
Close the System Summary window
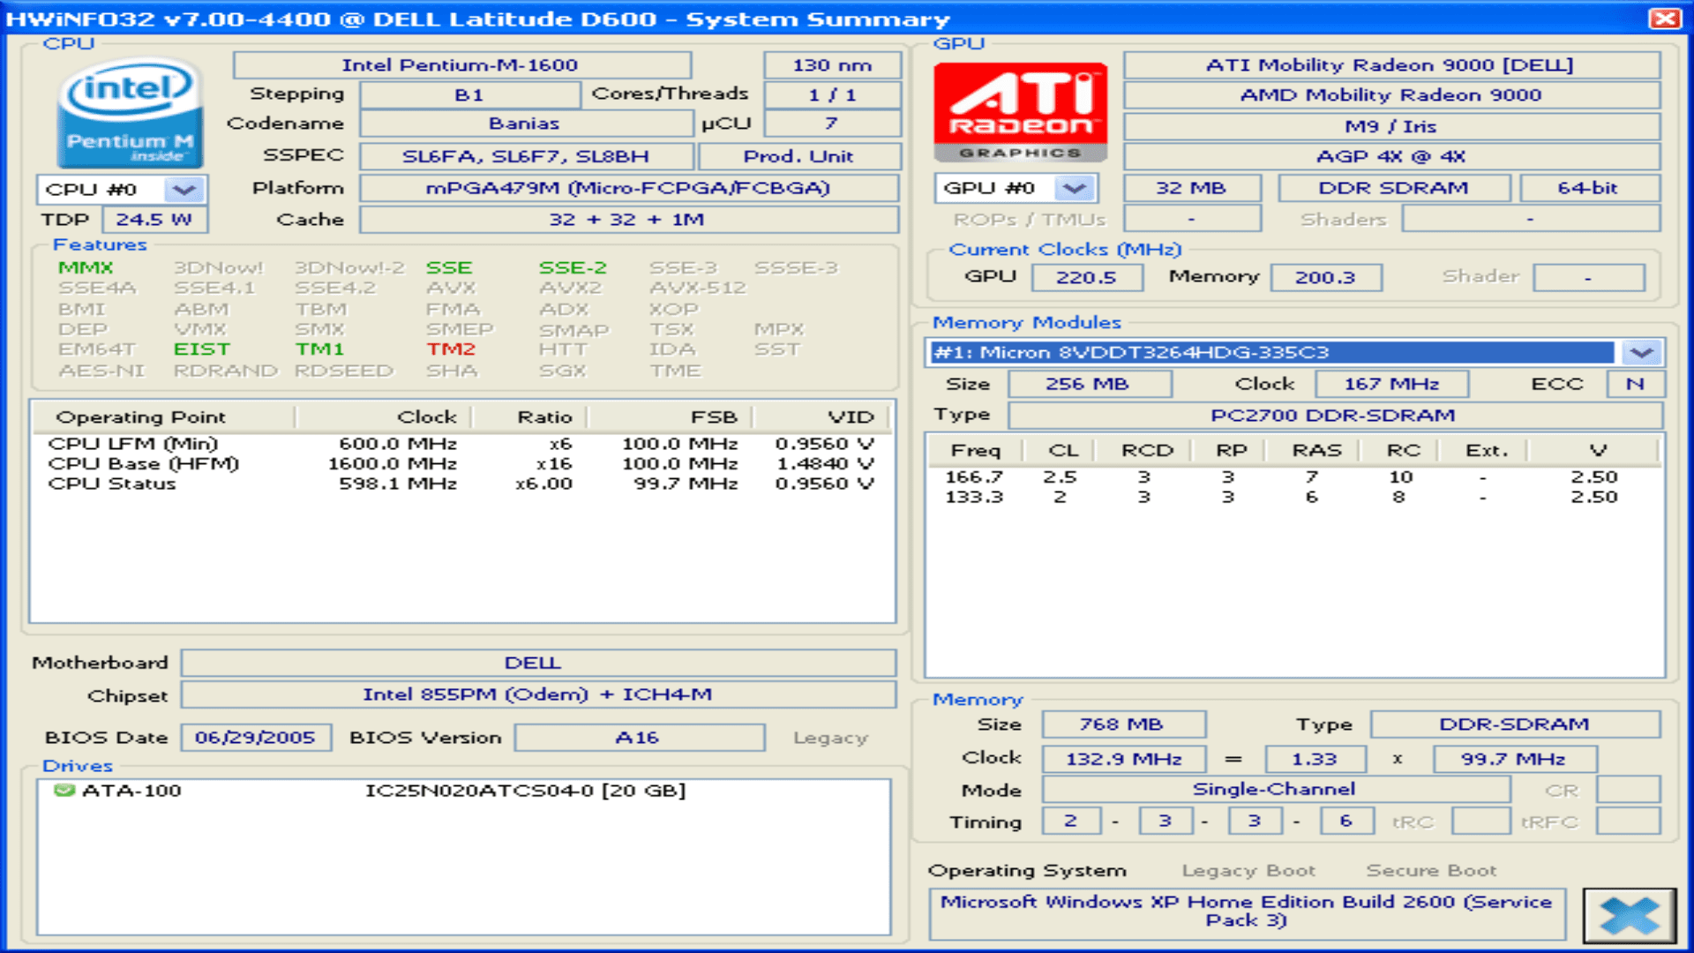[1665, 19]
